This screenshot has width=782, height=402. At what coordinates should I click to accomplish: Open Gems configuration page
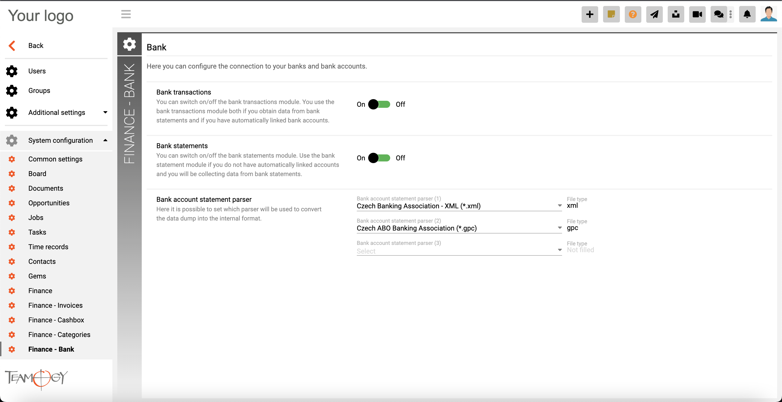click(x=37, y=276)
